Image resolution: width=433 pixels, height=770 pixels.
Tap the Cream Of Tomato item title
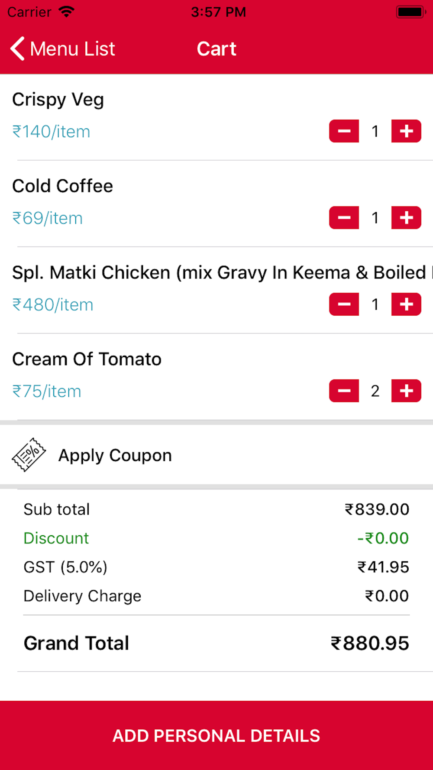pos(87,359)
